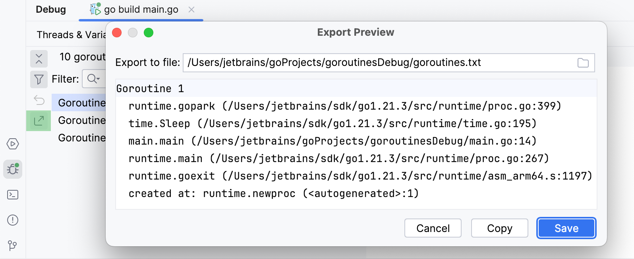Open the Terminal tool window

coord(13,195)
